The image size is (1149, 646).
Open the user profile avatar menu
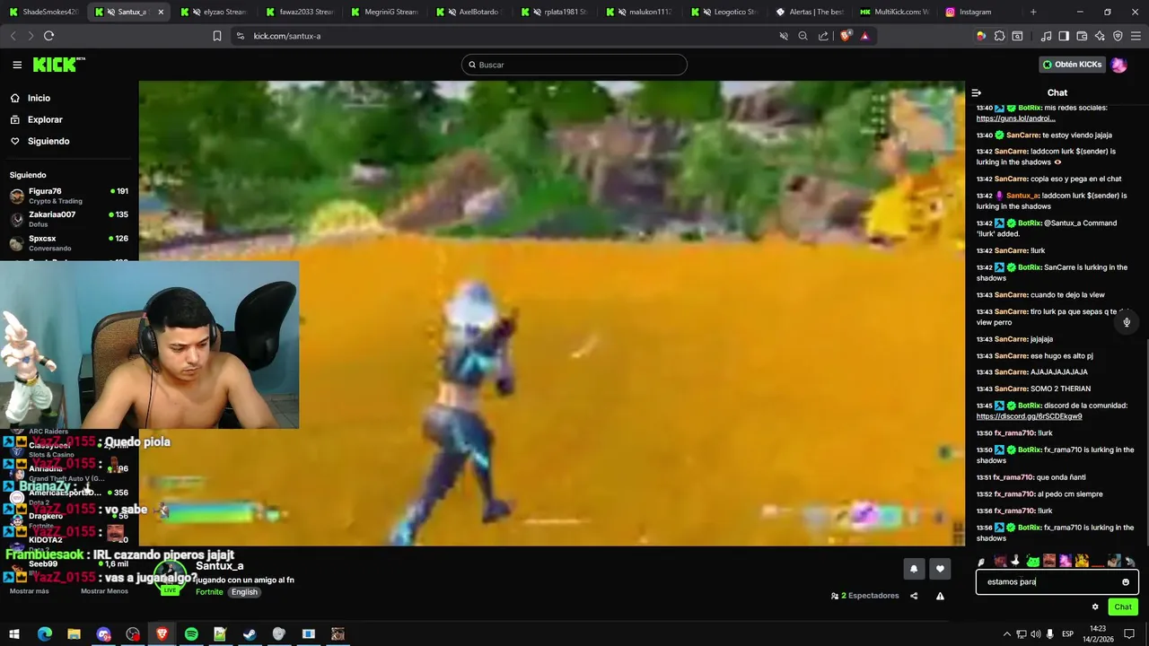pos(1118,65)
